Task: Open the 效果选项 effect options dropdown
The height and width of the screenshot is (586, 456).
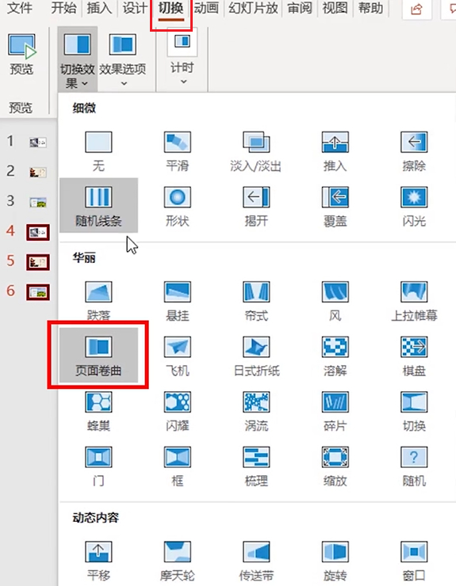Action: coord(122,59)
